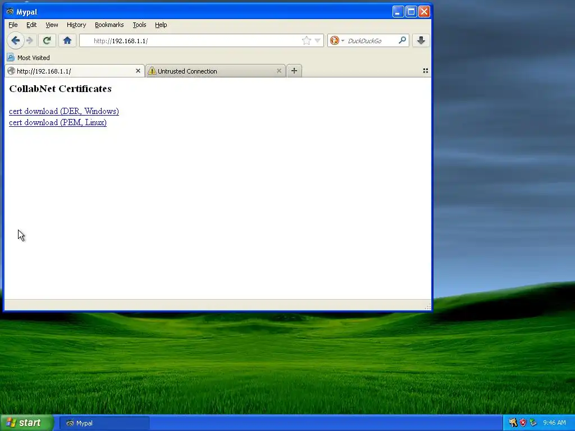
Task: Go back with the back arrow button
Action: pyautogui.click(x=15, y=40)
